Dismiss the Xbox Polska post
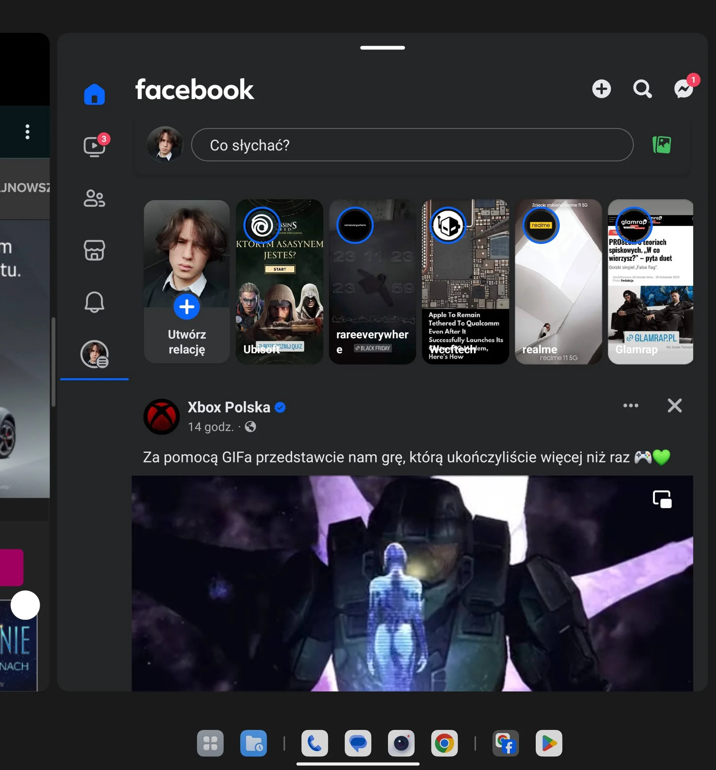The height and width of the screenshot is (770, 716). (x=674, y=405)
